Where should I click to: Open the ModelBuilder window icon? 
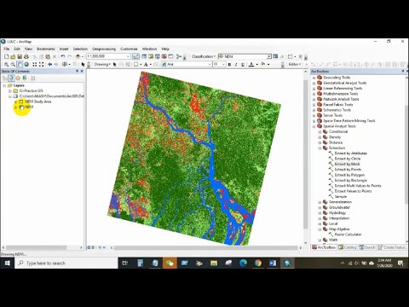(179, 56)
